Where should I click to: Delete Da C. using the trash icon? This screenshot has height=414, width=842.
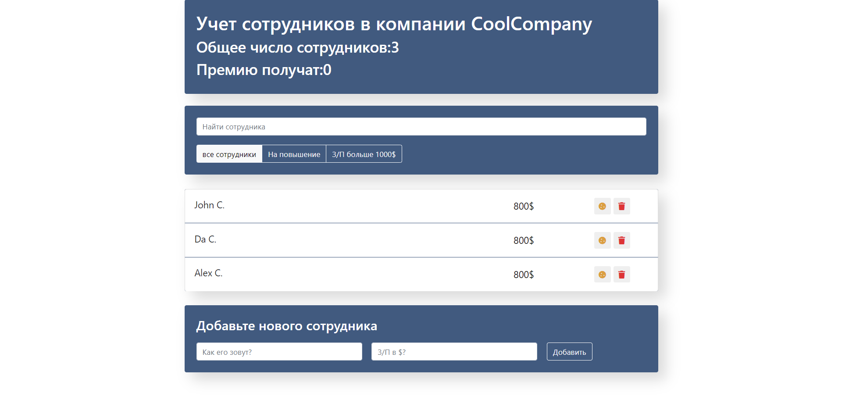point(621,240)
